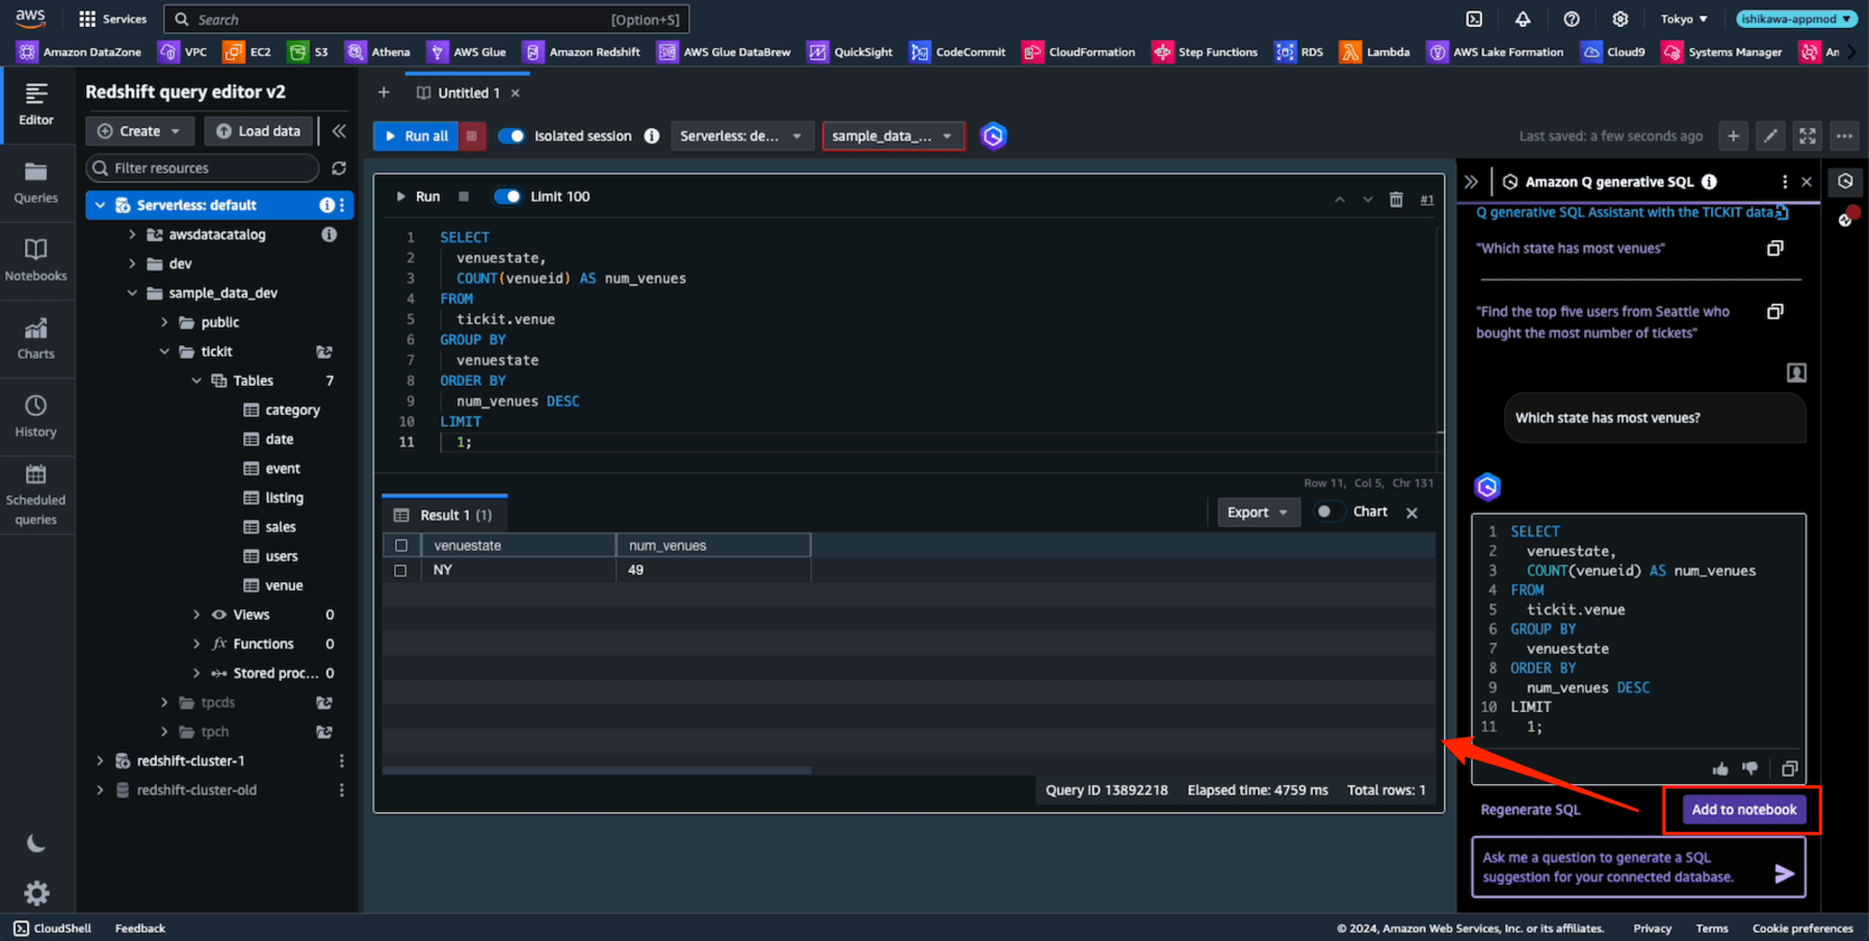This screenshot has height=941, width=1869.
Task: Open Scheduled queries in the sidebar
Action: click(36, 495)
